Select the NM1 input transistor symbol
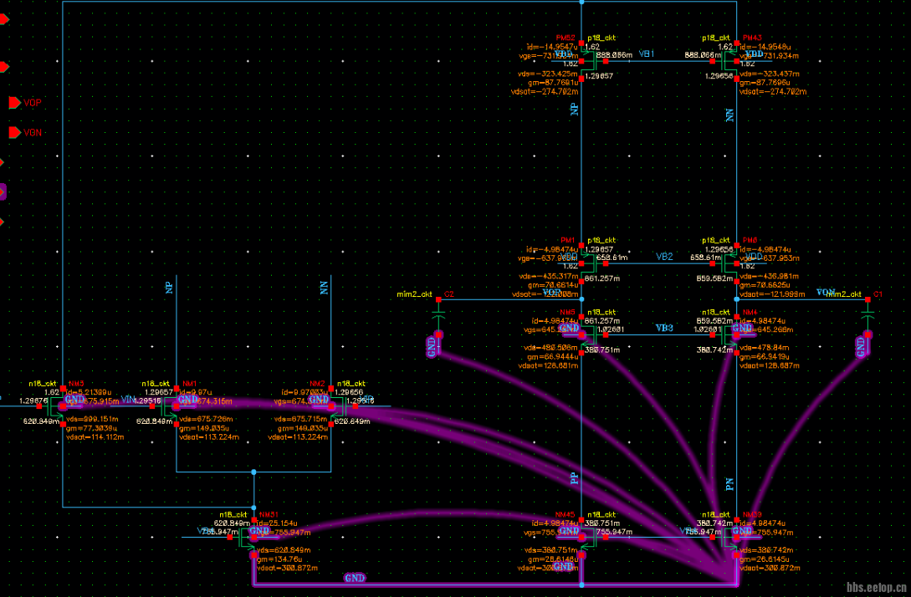Viewport: 911px width, 597px height. click(171, 407)
